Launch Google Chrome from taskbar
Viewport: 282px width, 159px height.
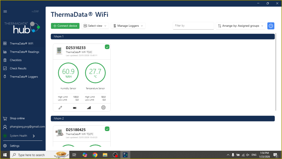pyautogui.click(x=95, y=155)
